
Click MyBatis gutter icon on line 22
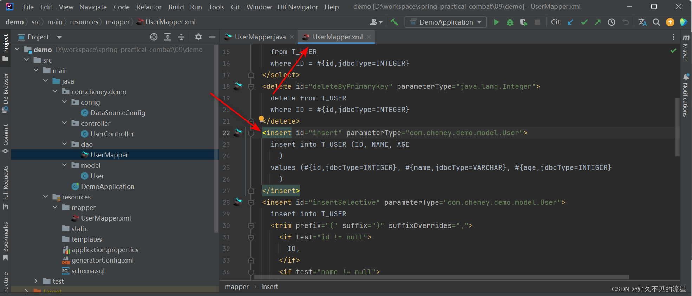tap(238, 132)
